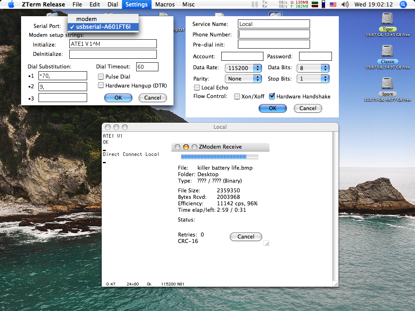Click Dial Substitution field 1
The height and width of the screenshot is (311, 415).
[x=63, y=76]
